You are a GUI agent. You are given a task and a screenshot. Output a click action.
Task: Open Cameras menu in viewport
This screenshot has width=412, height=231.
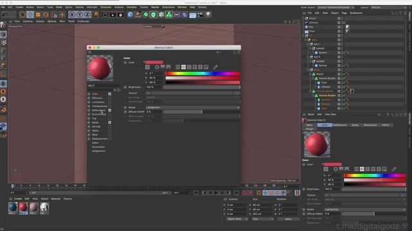coord(28,21)
